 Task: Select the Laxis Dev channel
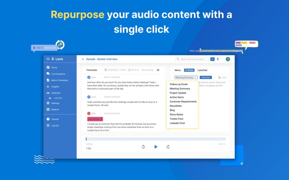point(58,98)
